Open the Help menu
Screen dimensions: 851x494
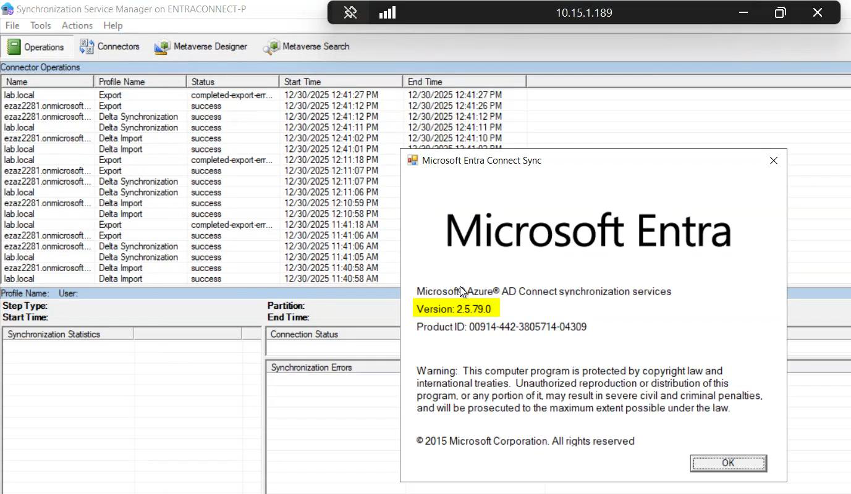[x=113, y=25]
